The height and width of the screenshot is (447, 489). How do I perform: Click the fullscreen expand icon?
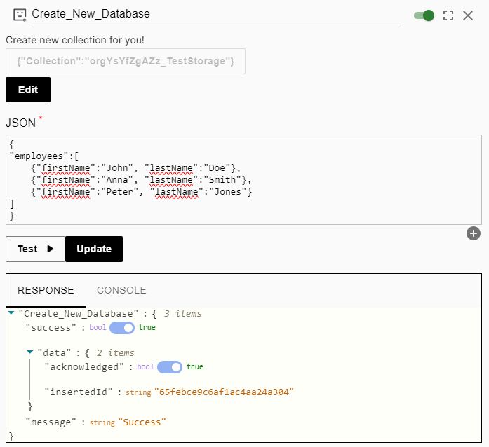448,15
